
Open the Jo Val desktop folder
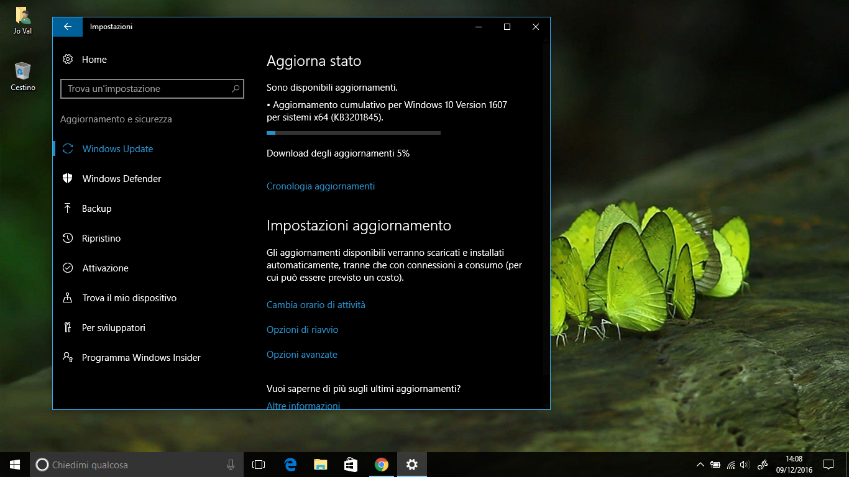pos(22,20)
